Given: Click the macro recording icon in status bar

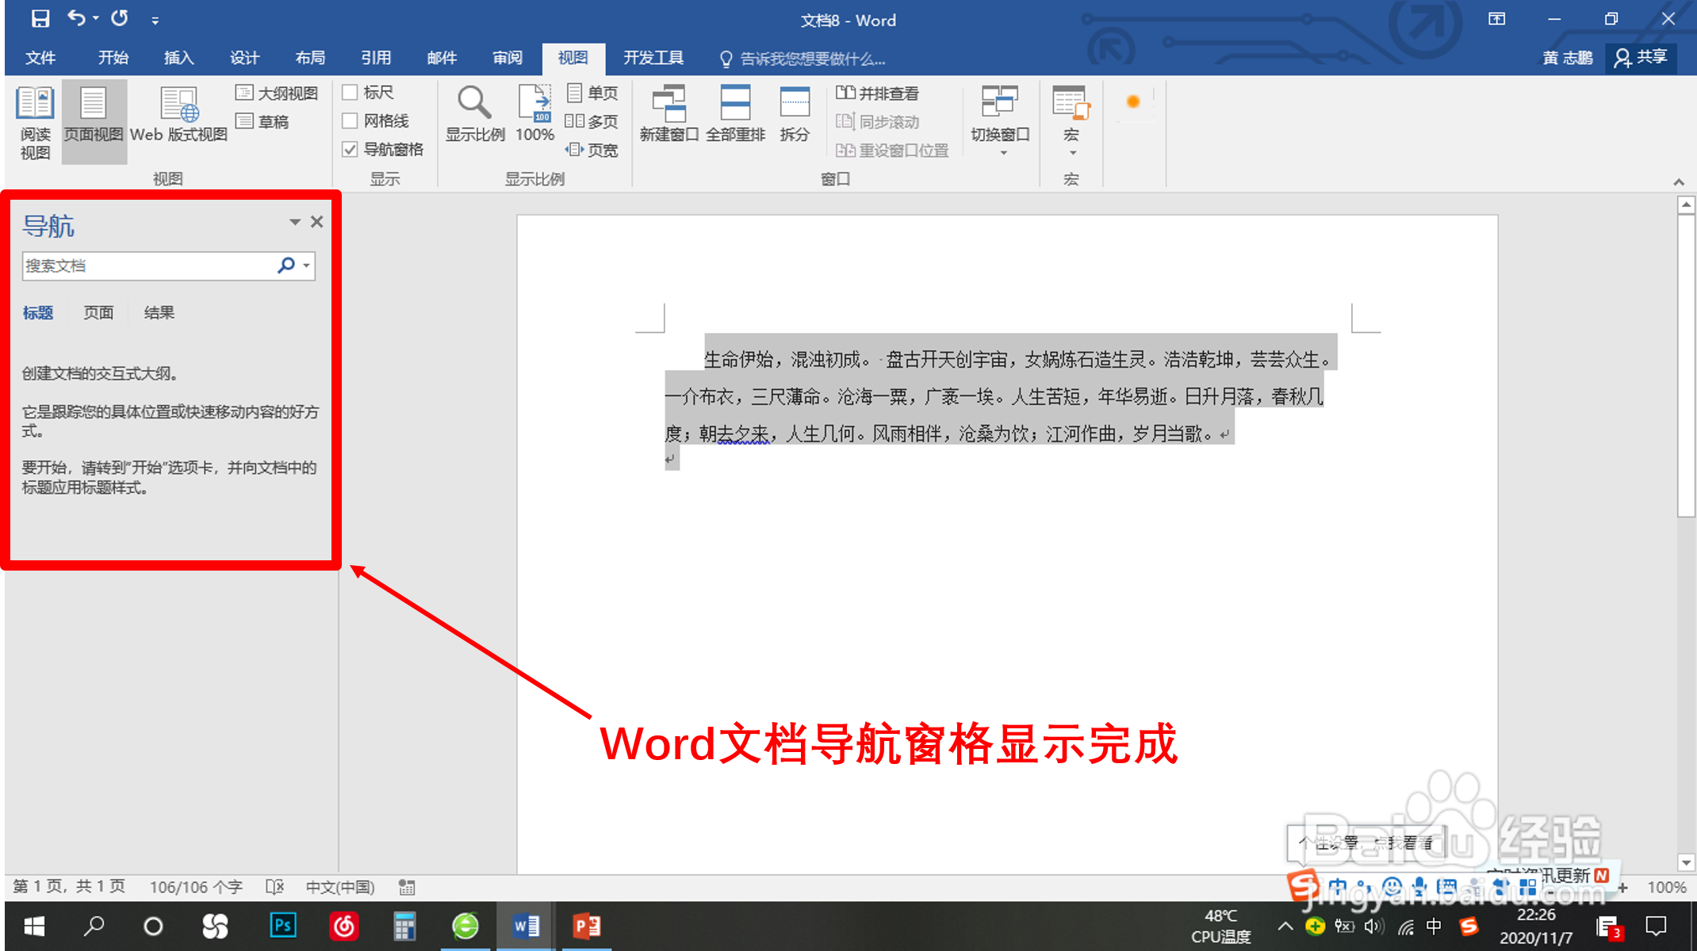Looking at the screenshot, I should coord(407,887).
